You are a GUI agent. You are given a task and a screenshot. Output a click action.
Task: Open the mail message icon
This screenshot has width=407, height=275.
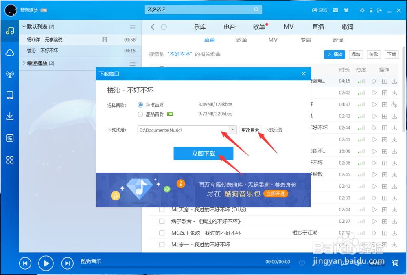[x=335, y=10]
